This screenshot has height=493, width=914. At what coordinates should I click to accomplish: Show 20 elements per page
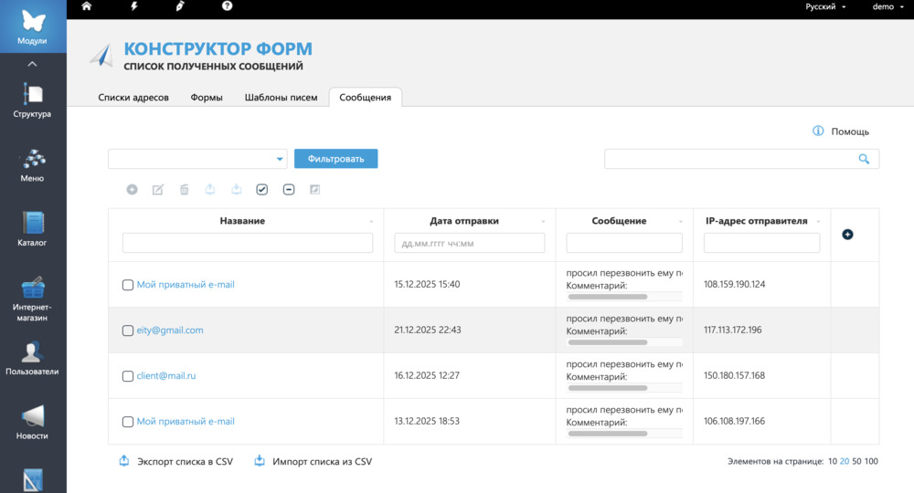pyautogui.click(x=845, y=461)
